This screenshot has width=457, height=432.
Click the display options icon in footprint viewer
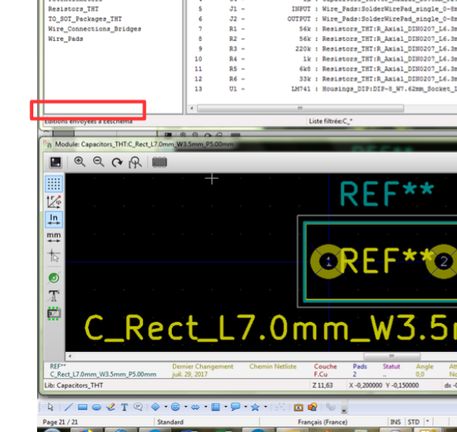[56, 162]
